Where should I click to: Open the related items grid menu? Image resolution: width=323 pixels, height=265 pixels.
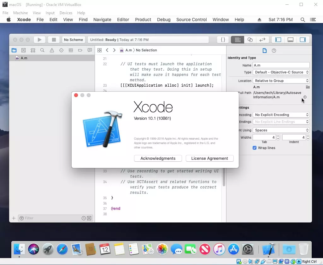[x=99, y=50]
